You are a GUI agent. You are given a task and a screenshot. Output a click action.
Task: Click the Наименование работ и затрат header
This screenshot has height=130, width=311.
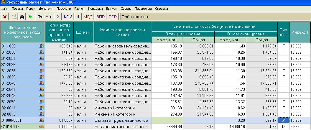[x=123, y=32]
